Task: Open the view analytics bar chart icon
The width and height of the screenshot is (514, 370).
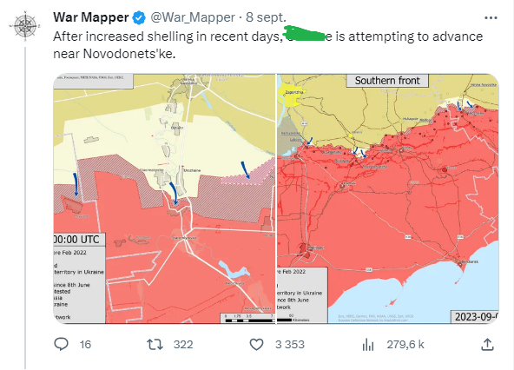Action: pos(368,345)
